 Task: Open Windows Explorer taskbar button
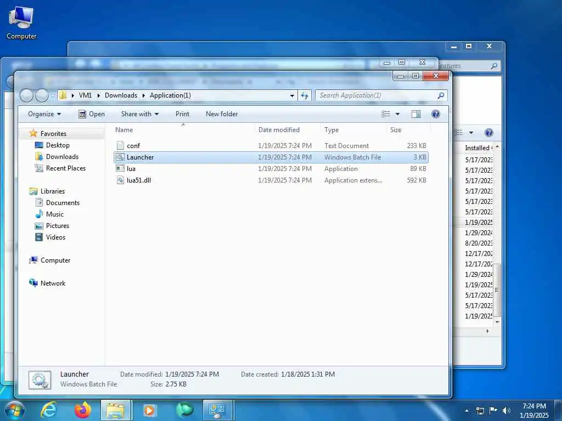click(x=116, y=410)
